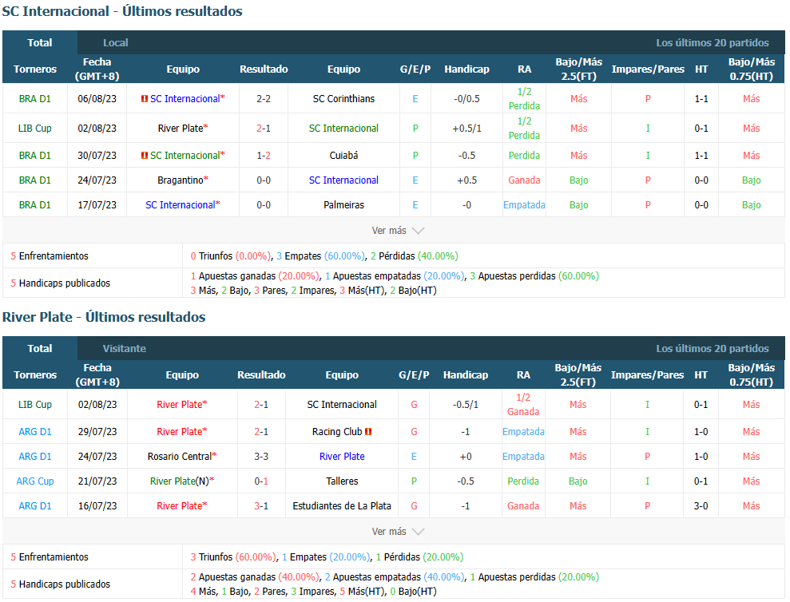Click the 0-1 result against Talleres

261,481
